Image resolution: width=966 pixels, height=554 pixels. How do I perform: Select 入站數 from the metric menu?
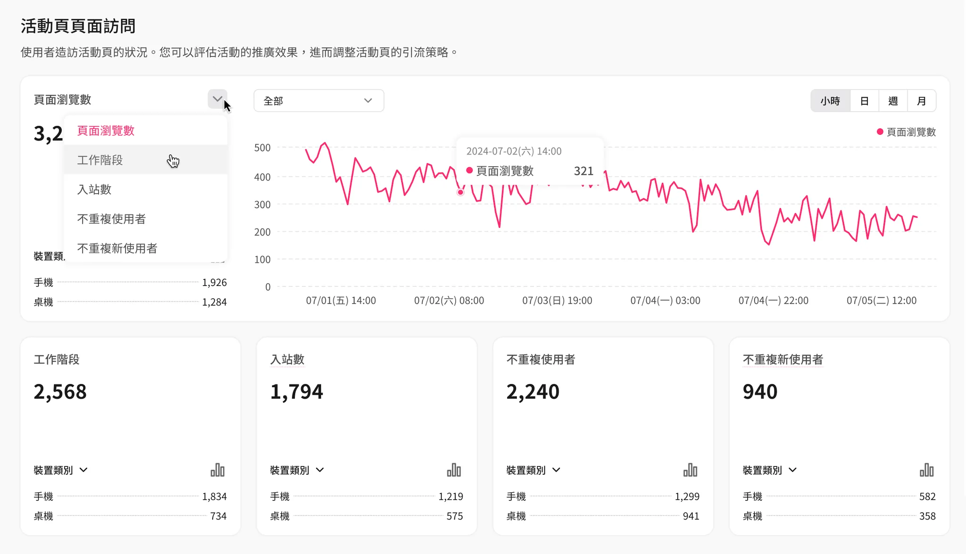(x=94, y=189)
